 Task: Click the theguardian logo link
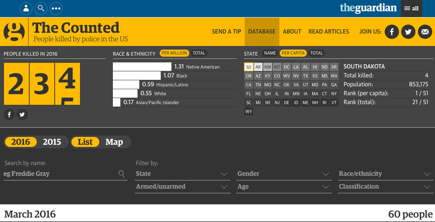[x=368, y=8]
